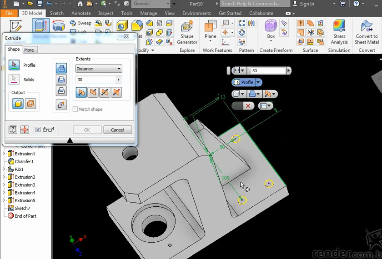Enable the Match shape checkbox
Viewport: 382px width, 259px height.
click(75, 109)
